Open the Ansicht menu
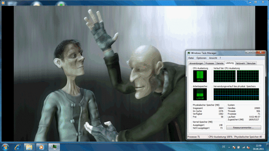Viewport: 269px width, 151px height. [213, 58]
